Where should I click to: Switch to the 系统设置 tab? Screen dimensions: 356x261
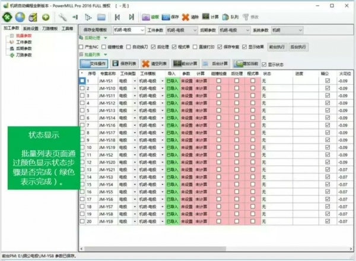[31, 28]
